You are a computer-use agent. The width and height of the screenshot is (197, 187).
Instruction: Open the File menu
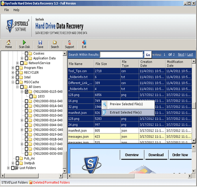tap(6, 10)
